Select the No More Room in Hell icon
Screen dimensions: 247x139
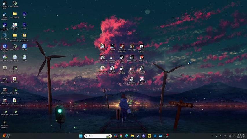pyautogui.click(x=132, y=79)
